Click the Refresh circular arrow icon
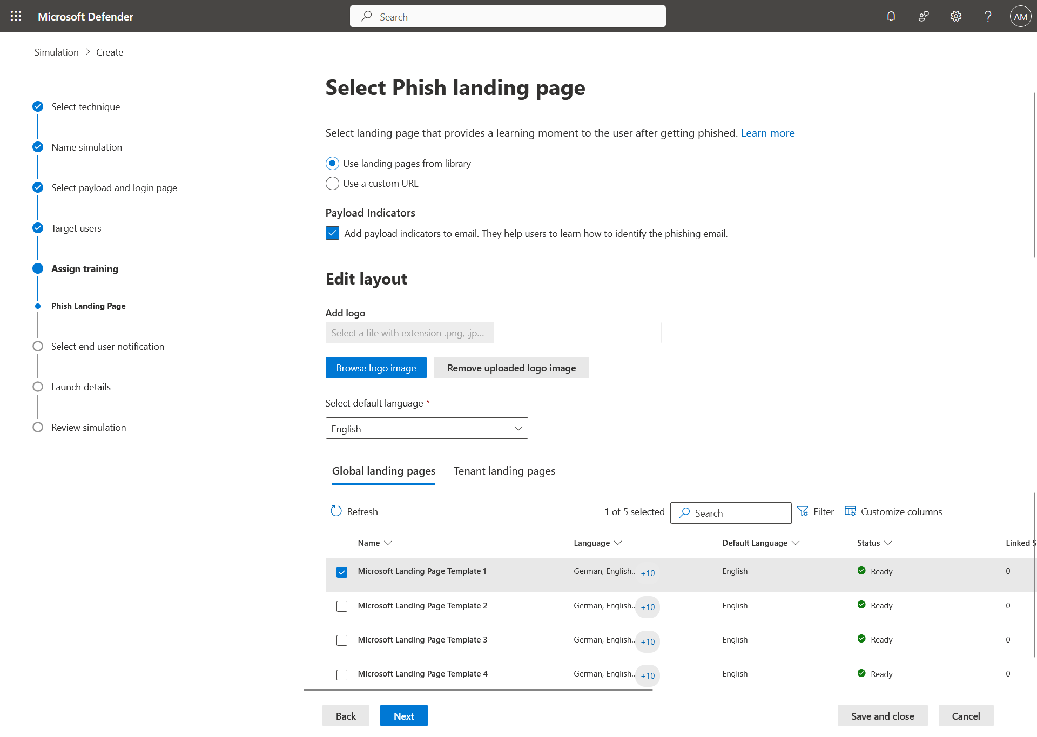The height and width of the screenshot is (737, 1037). [x=336, y=511]
